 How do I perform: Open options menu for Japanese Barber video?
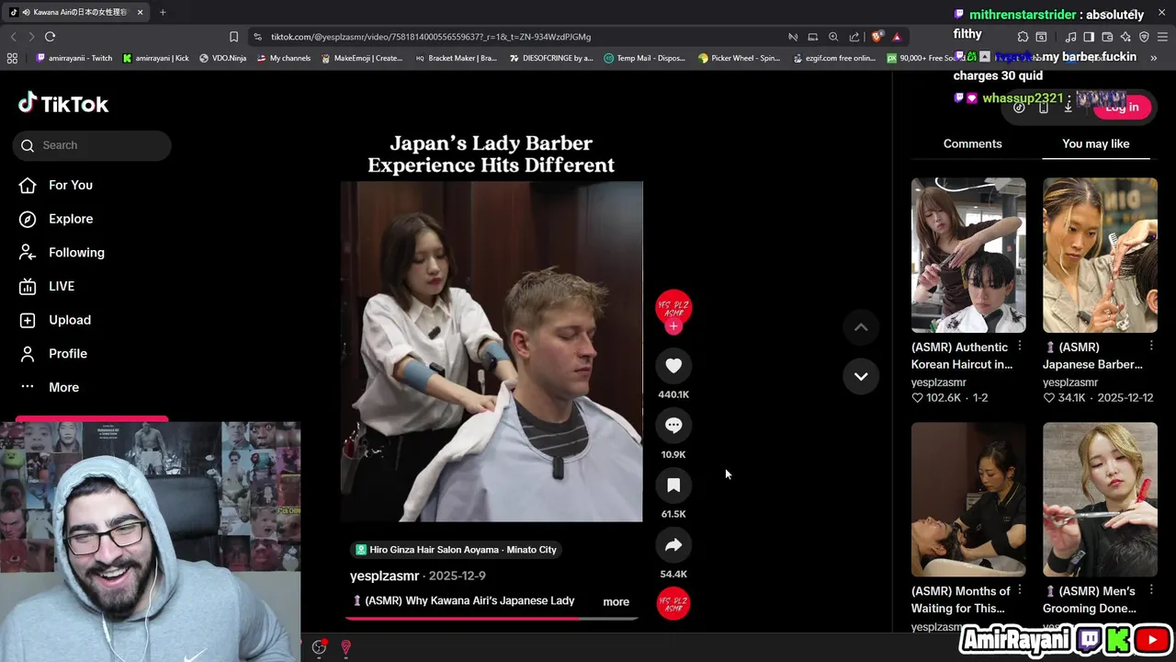[1151, 347]
